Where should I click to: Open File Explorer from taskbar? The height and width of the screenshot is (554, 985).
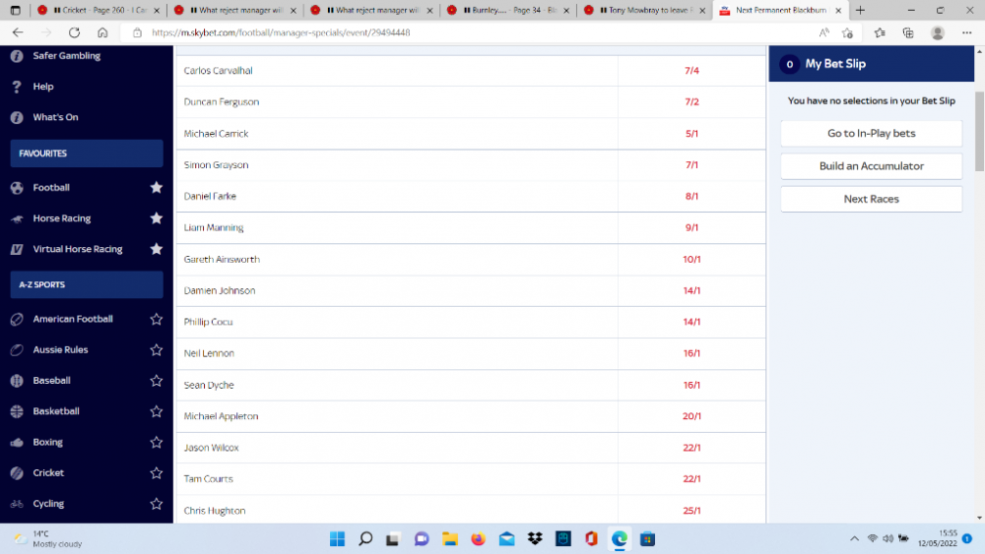click(x=450, y=539)
